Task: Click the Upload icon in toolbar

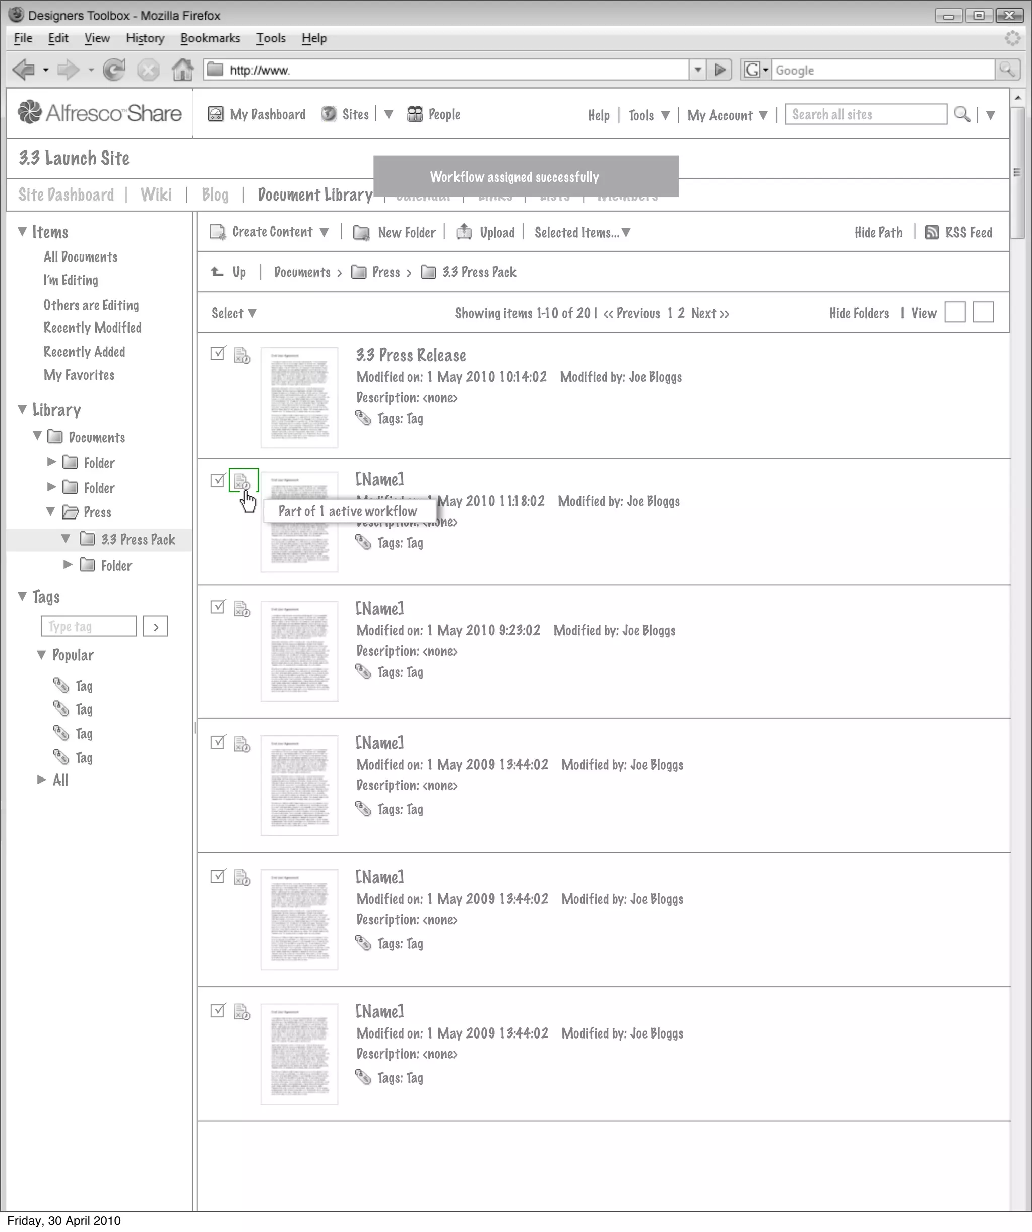Action: pyautogui.click(x=464, y=232)
